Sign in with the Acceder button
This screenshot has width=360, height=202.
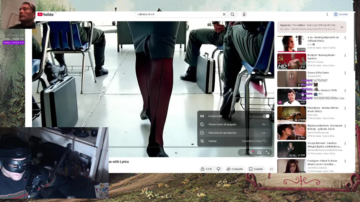[341, 14]
